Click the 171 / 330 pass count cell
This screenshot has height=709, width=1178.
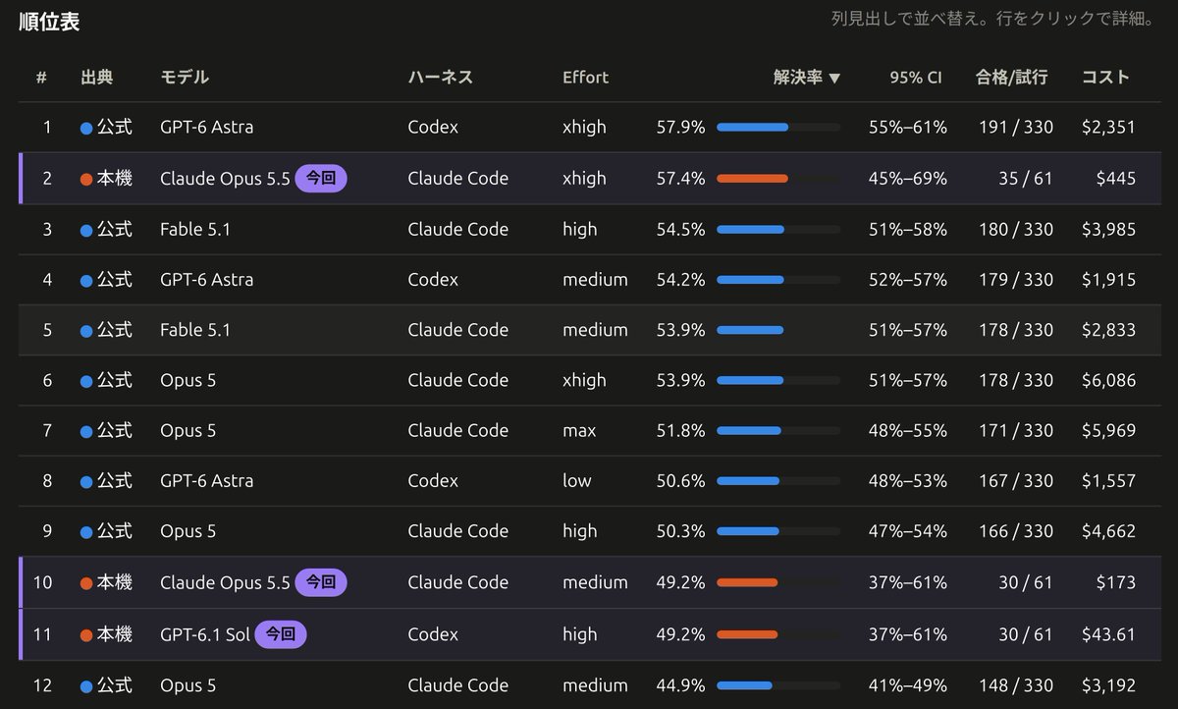click(1016, 430)
